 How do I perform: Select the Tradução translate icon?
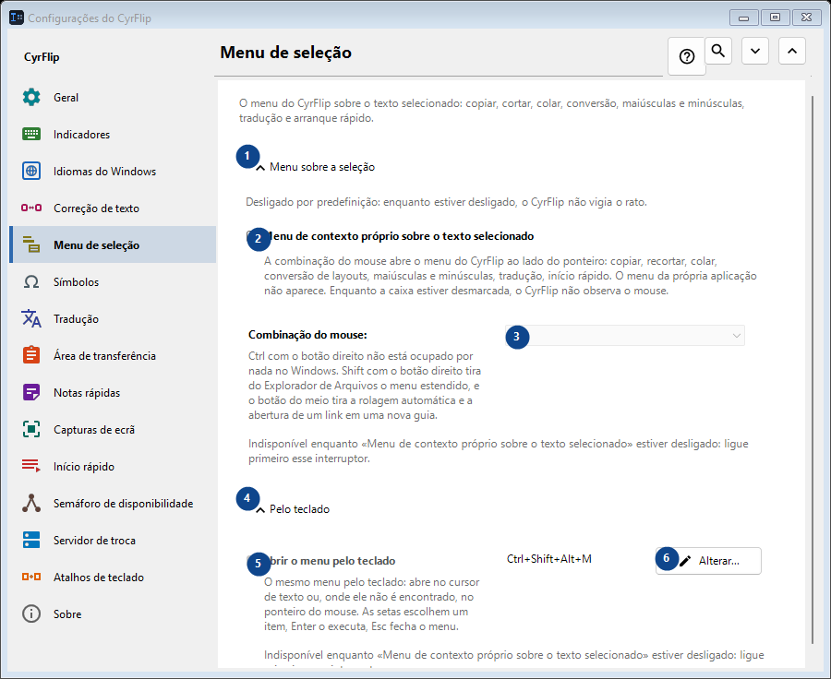coord(31,319)
